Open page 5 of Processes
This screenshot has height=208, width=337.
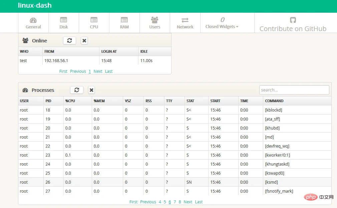pyautogui.click(x=165, y=202)
